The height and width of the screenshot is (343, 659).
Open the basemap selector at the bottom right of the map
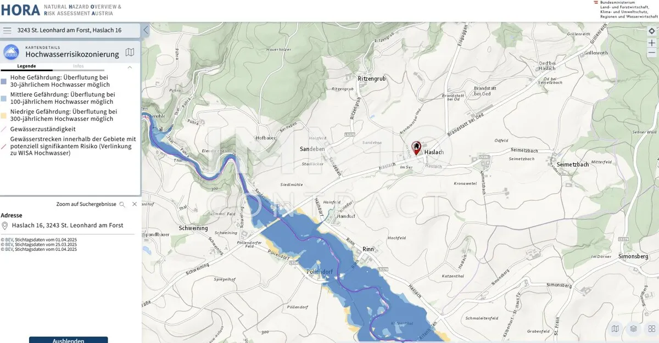point(615,329)
